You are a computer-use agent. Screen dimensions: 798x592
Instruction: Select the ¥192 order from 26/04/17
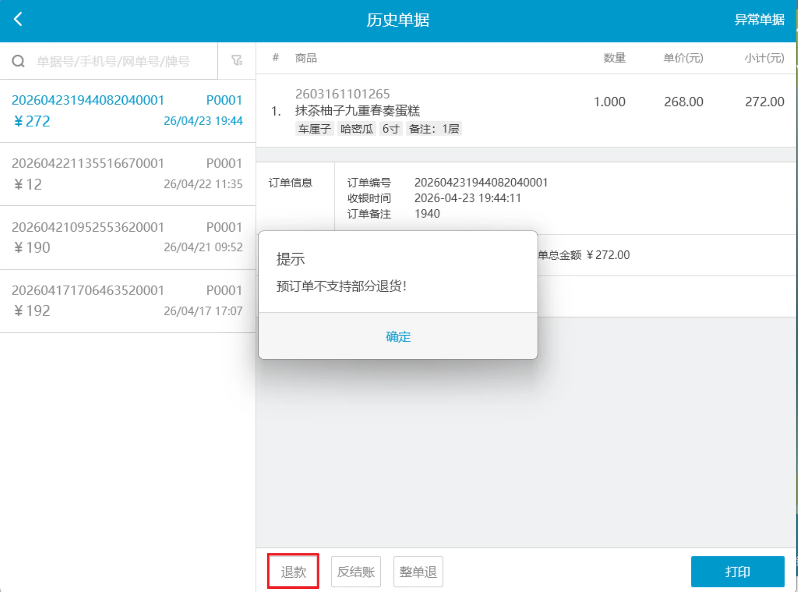tap(127, 301)
